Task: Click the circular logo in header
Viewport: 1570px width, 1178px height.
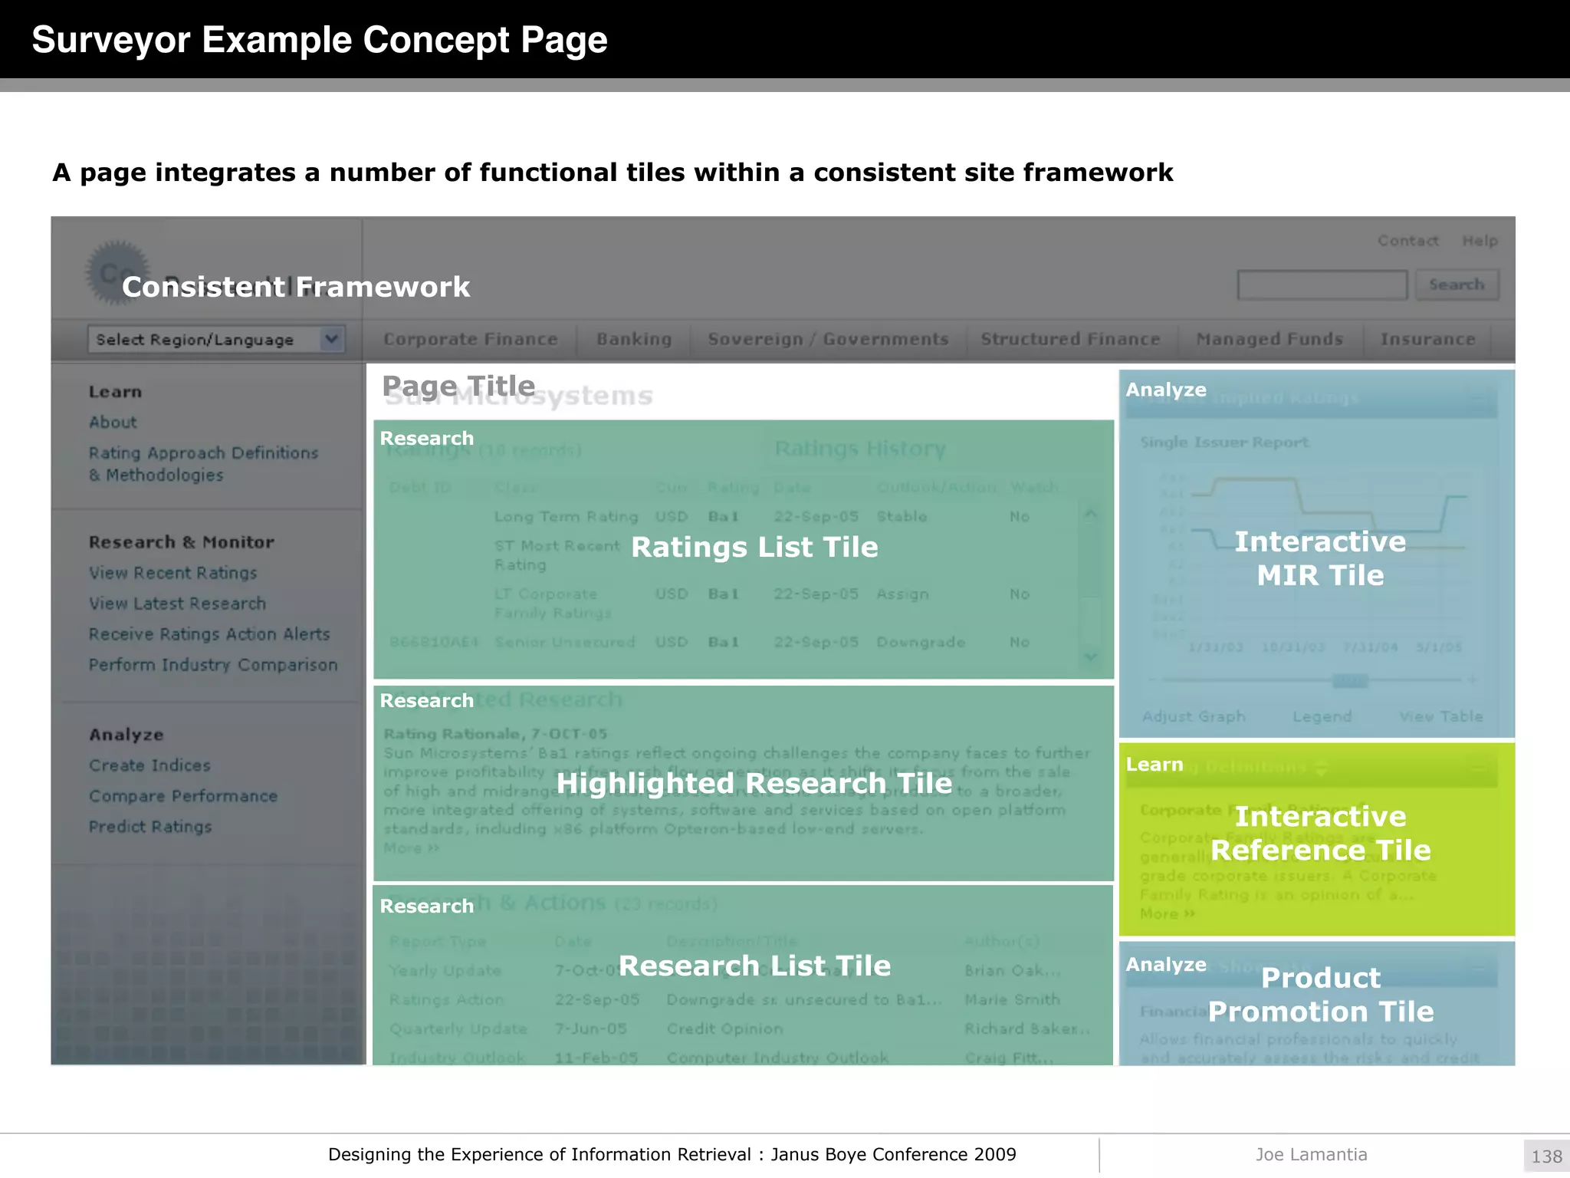Action: click(117, 272)
